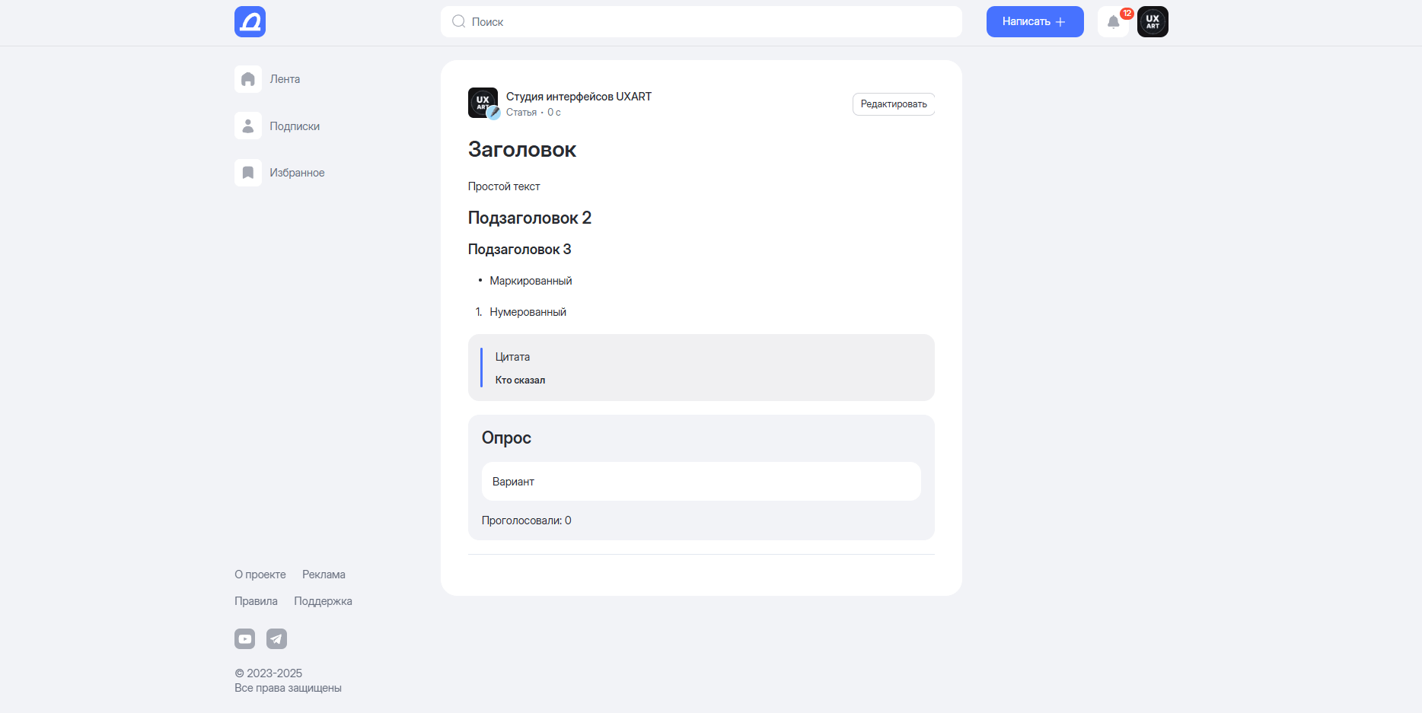
Task: Click the Подписки person icon
Action: [248, 126]
